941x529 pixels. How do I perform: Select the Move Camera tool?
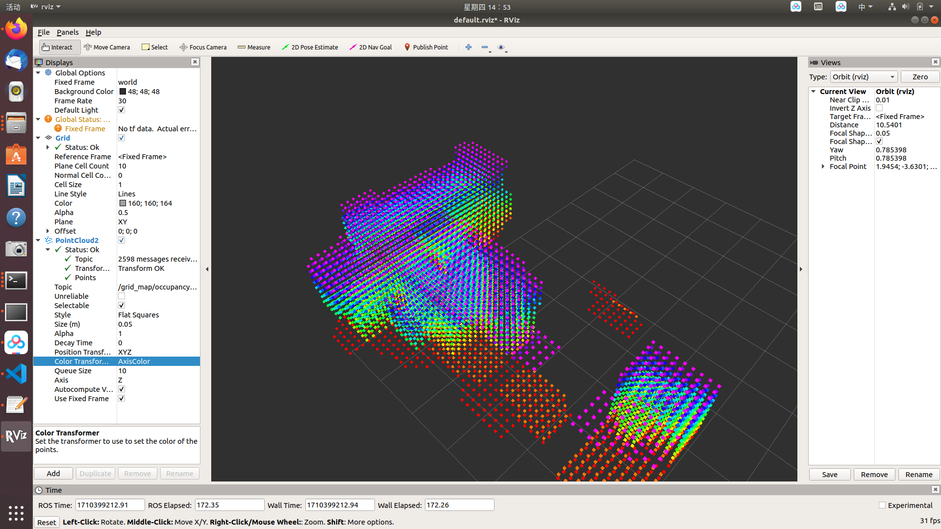coord(107,47)
